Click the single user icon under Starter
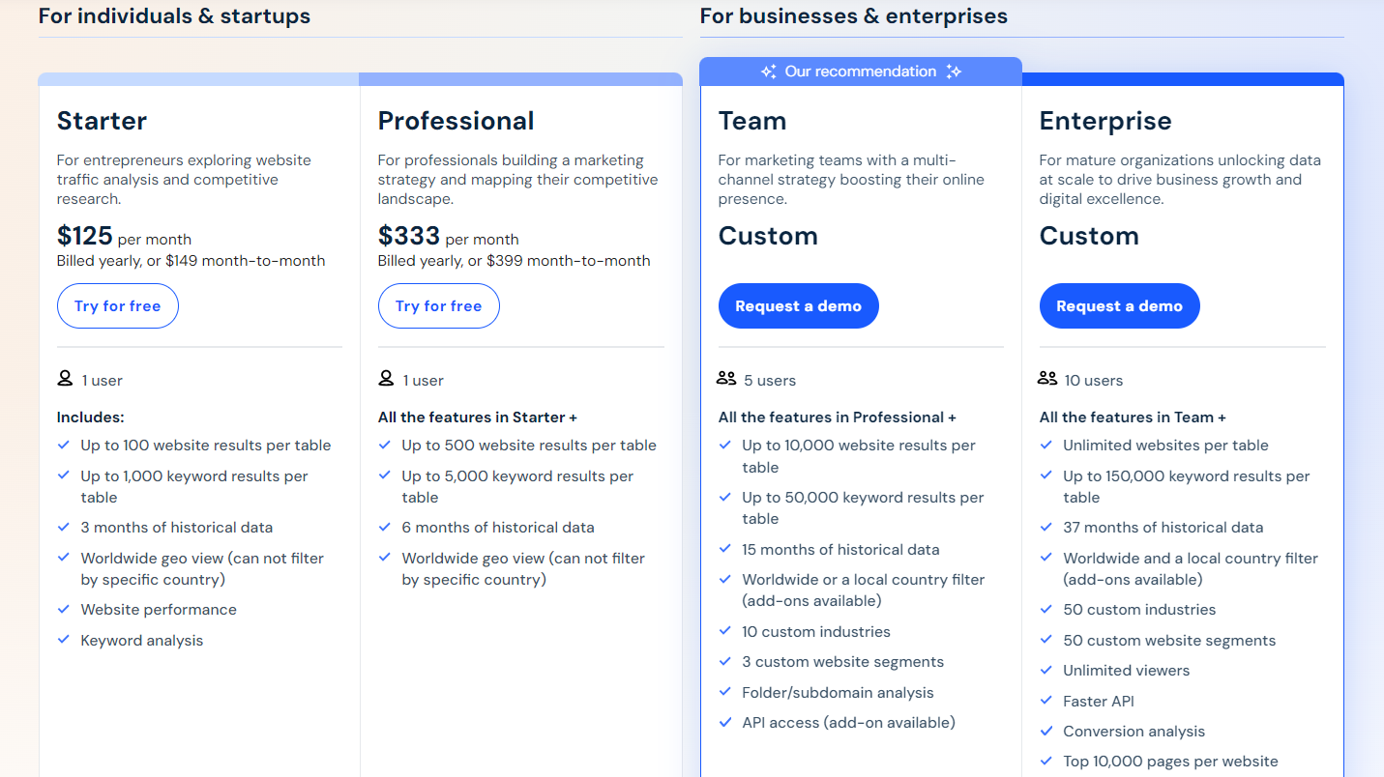The width and height of the screenshot is (1384, 777). (x=65, y=379)
